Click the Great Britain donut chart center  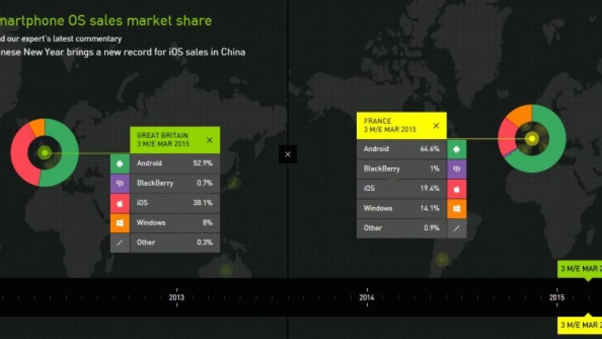tap(45, 153)
